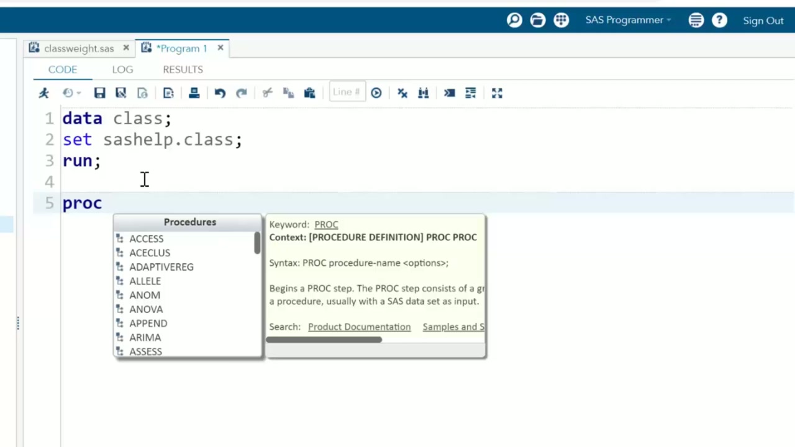Click the print icon in the code toolbar

point(194,93)
